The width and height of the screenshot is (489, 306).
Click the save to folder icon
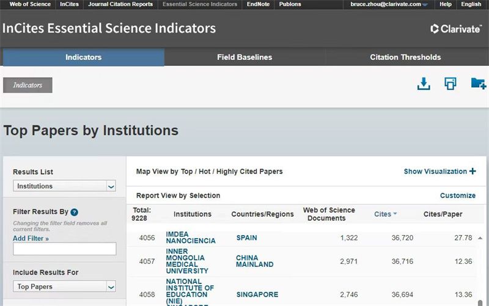[x=478, y=84]
